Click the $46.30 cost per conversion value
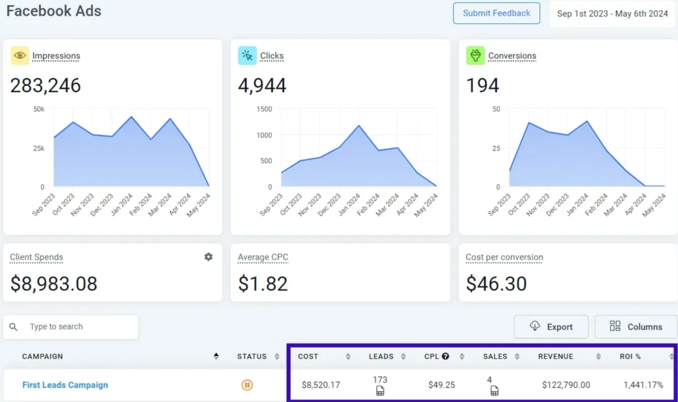 (x=496, y=283)
